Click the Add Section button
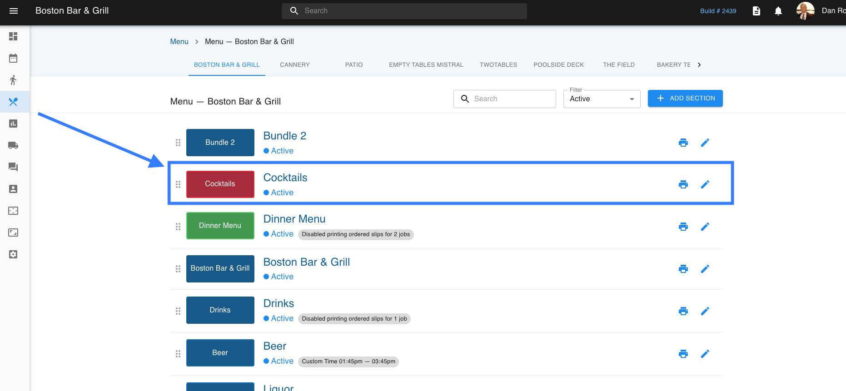The image size is (846, 391). pyautogui.click(x=685, y=99)
